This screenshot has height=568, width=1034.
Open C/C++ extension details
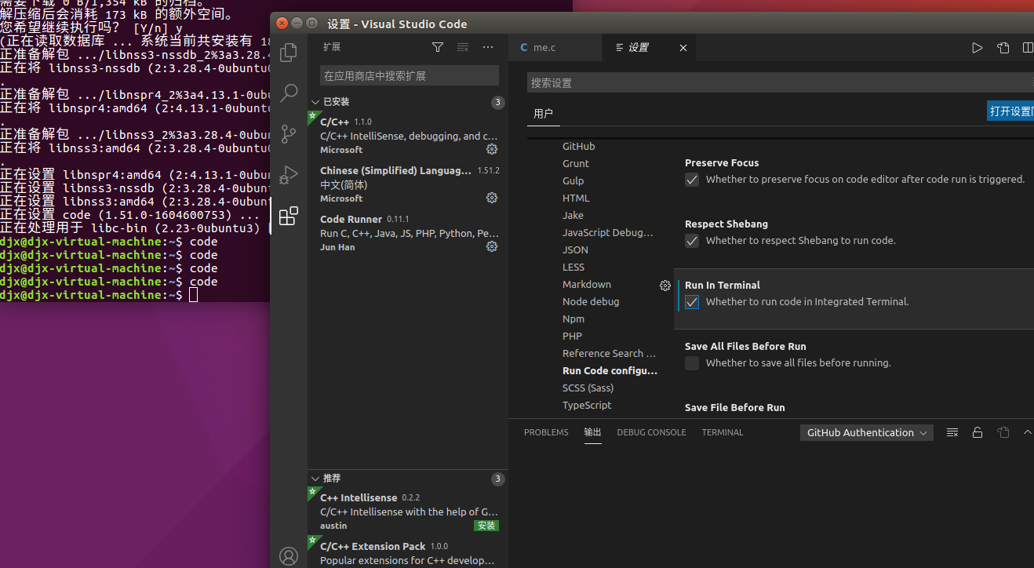[408, 135]
